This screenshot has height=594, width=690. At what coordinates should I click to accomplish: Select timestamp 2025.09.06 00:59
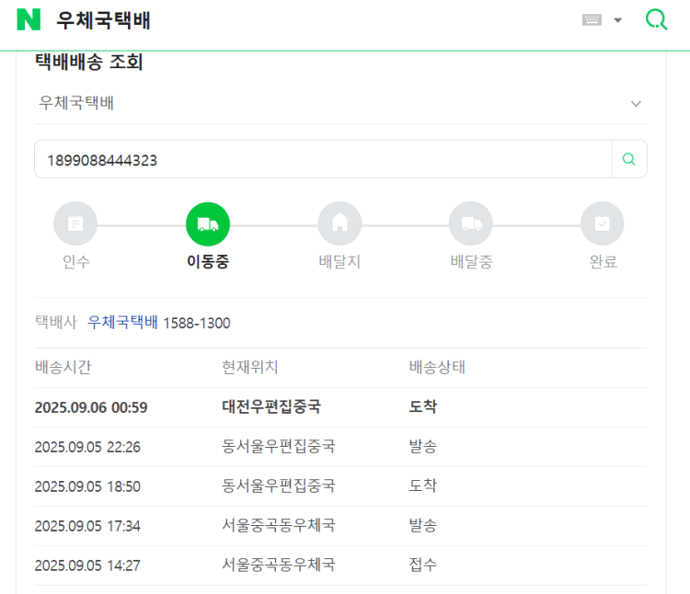pyautogui.click(x=91, y=407)
